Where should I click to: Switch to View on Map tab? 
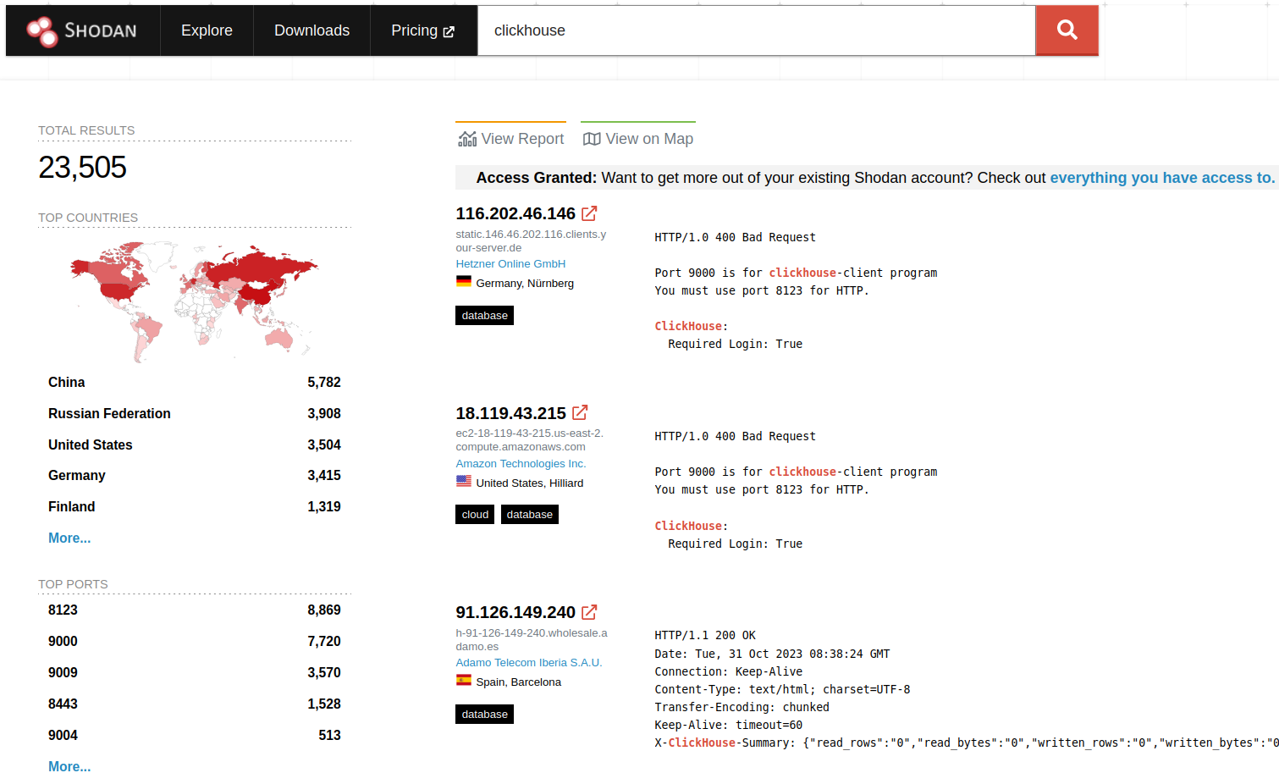[x=638, y=139]
